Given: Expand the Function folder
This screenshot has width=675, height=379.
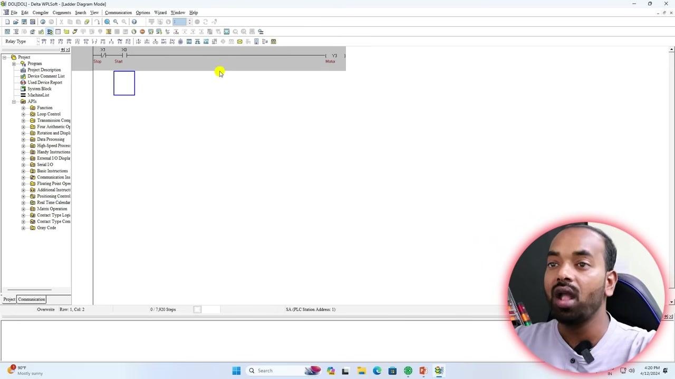Looking at the screenshot, I should point(23,108).
